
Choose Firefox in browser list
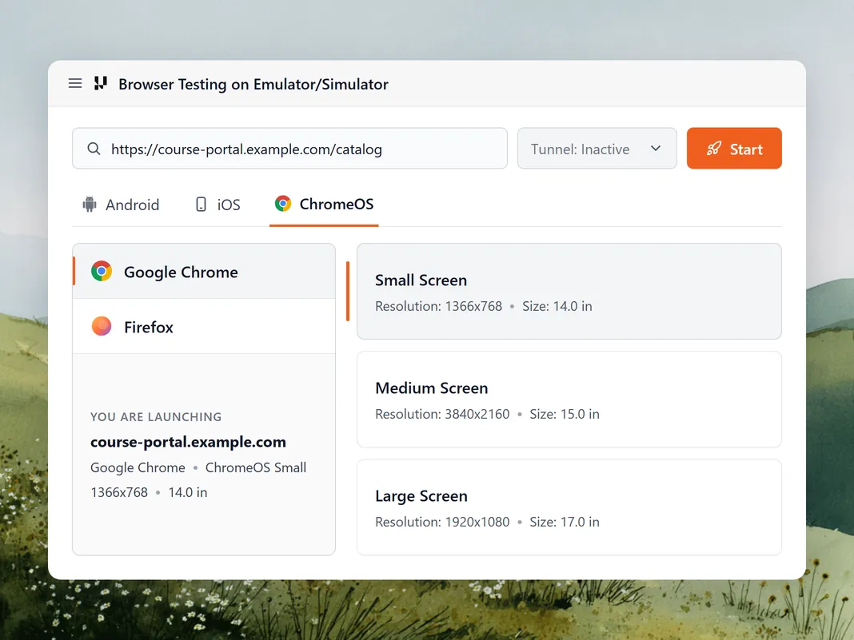204,327
